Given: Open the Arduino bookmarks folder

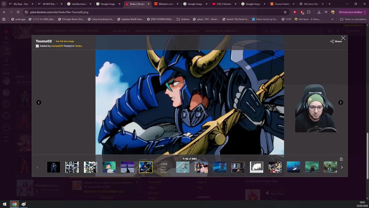Looking at the screenshot, I should coord(183,19).
